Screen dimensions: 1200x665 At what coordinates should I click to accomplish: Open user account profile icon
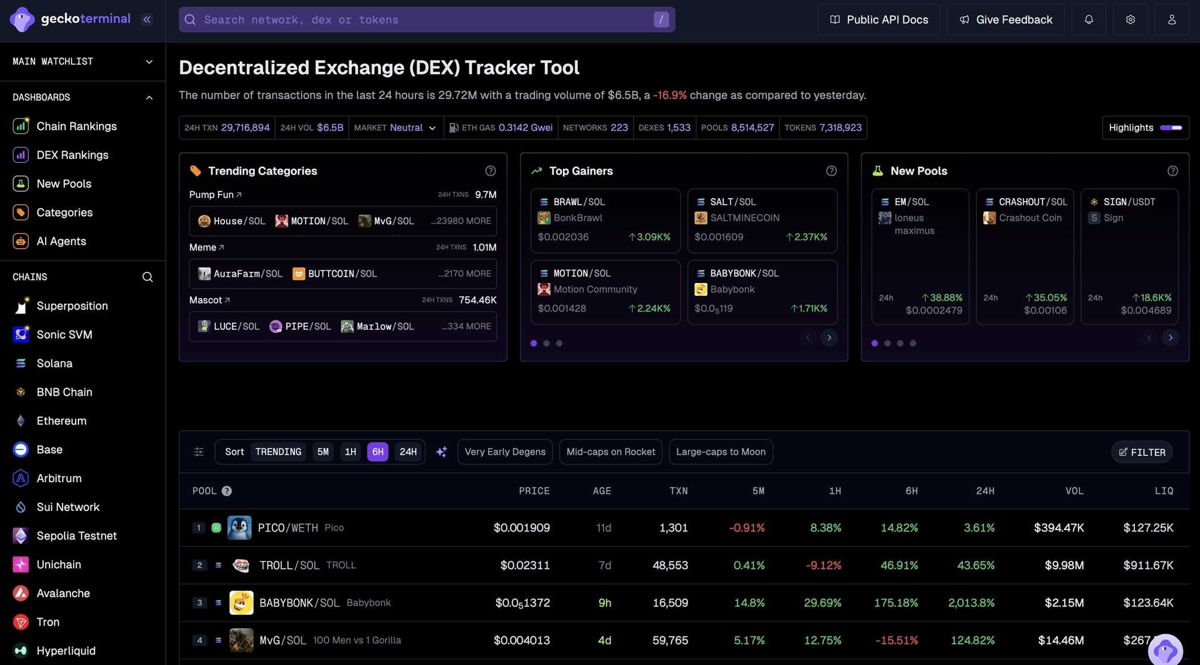click(x=1172, y=19)
